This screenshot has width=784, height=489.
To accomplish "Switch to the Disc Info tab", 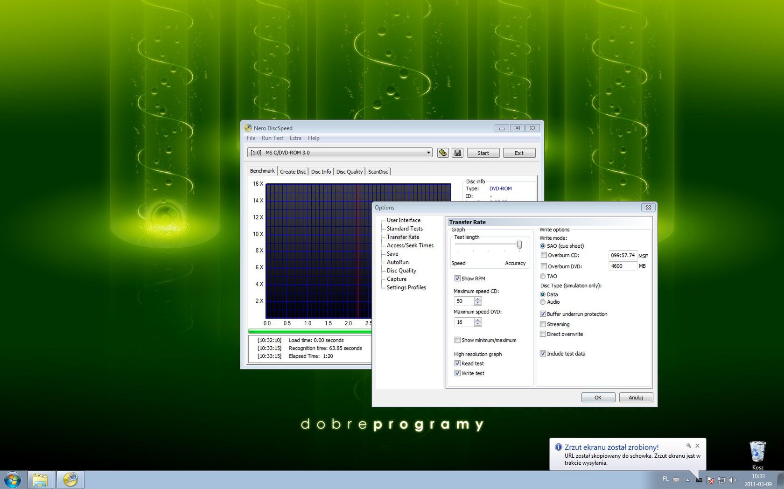I will [x=321, y=172].
